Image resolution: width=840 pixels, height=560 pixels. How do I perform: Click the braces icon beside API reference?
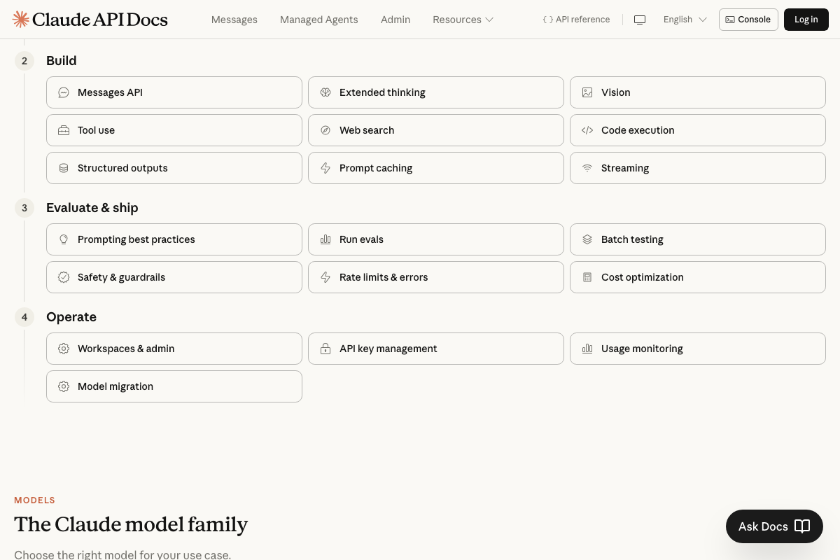[548, 20]
